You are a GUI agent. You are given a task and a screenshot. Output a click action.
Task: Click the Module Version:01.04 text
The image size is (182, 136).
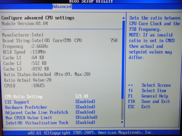25,24
